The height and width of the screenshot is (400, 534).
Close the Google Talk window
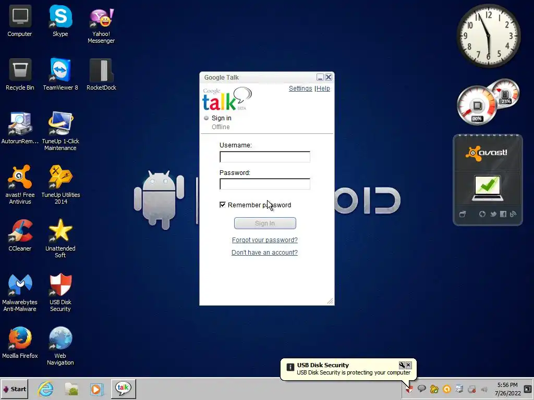(x=329, y=77)
